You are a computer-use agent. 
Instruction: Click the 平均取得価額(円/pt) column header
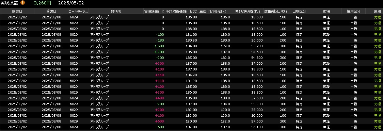pyautogui.click(x=181, y=11)
